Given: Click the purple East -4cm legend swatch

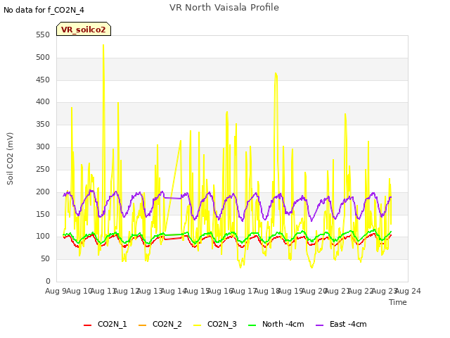Looking at the screenshot, I should pyautogui.click(x=319, y=325).
